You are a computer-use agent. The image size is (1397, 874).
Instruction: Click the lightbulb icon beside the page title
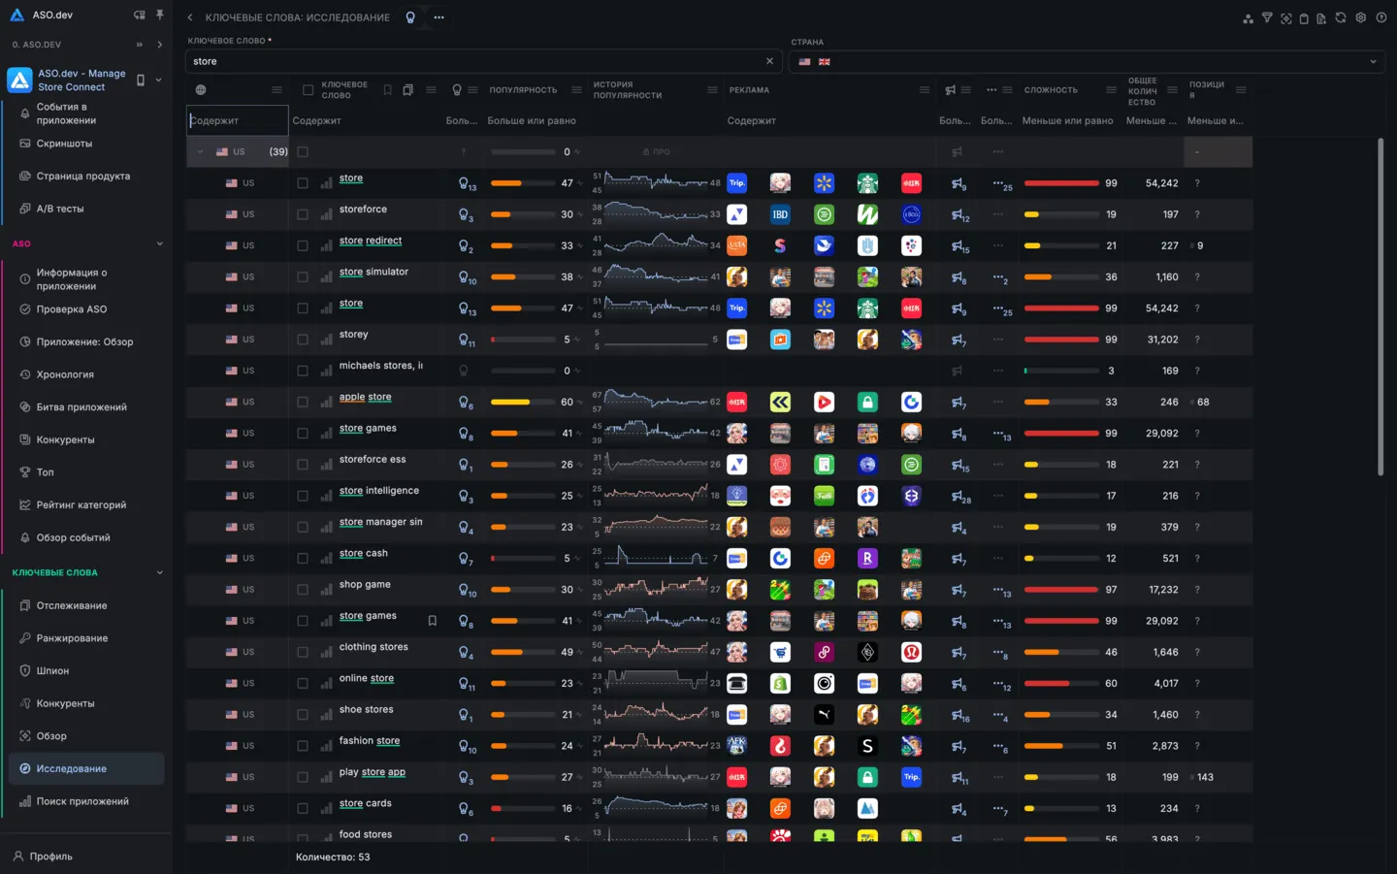point(410,17)
